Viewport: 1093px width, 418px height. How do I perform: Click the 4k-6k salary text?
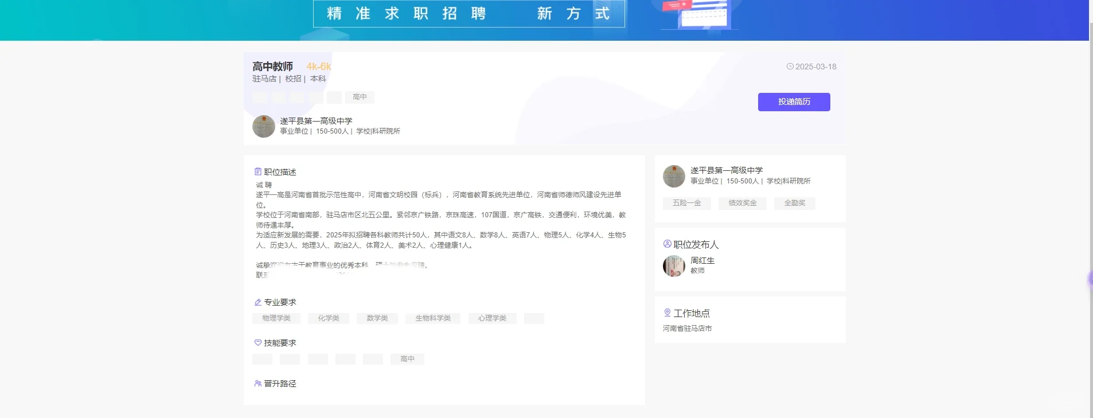319,67
